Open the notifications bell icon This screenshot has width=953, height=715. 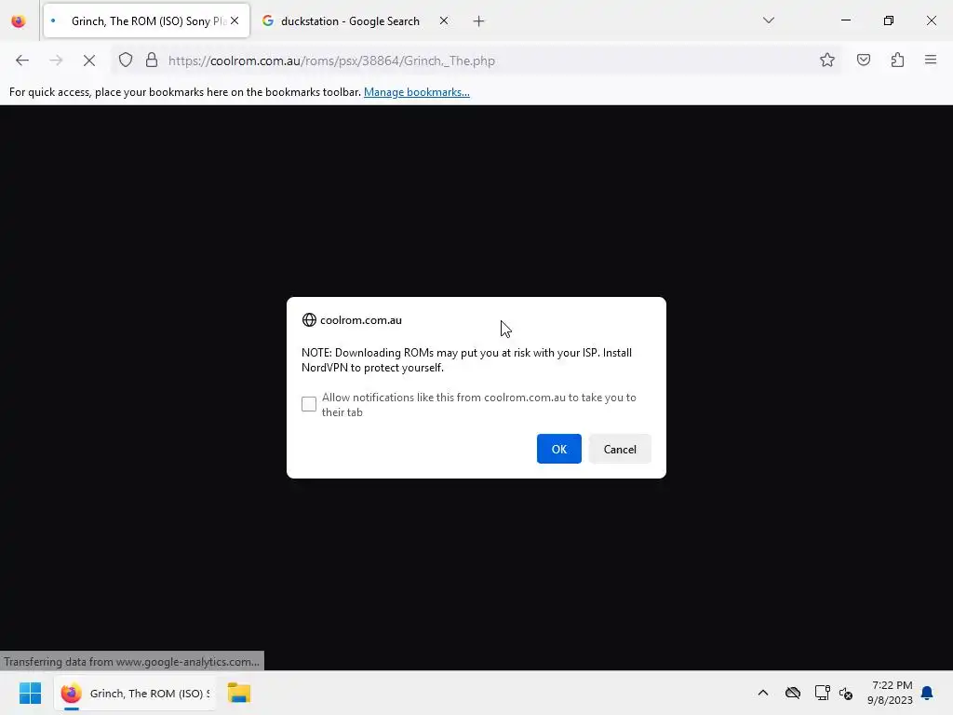click(927, 693)
